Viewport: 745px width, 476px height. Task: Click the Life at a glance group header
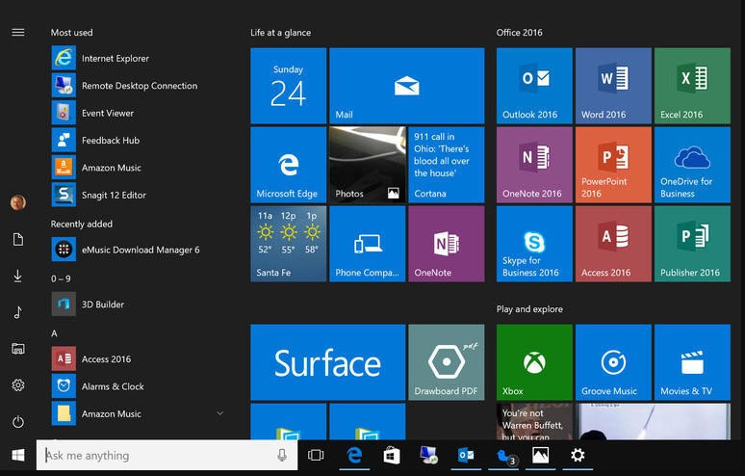pyautogui.click(x=280, y=33)
